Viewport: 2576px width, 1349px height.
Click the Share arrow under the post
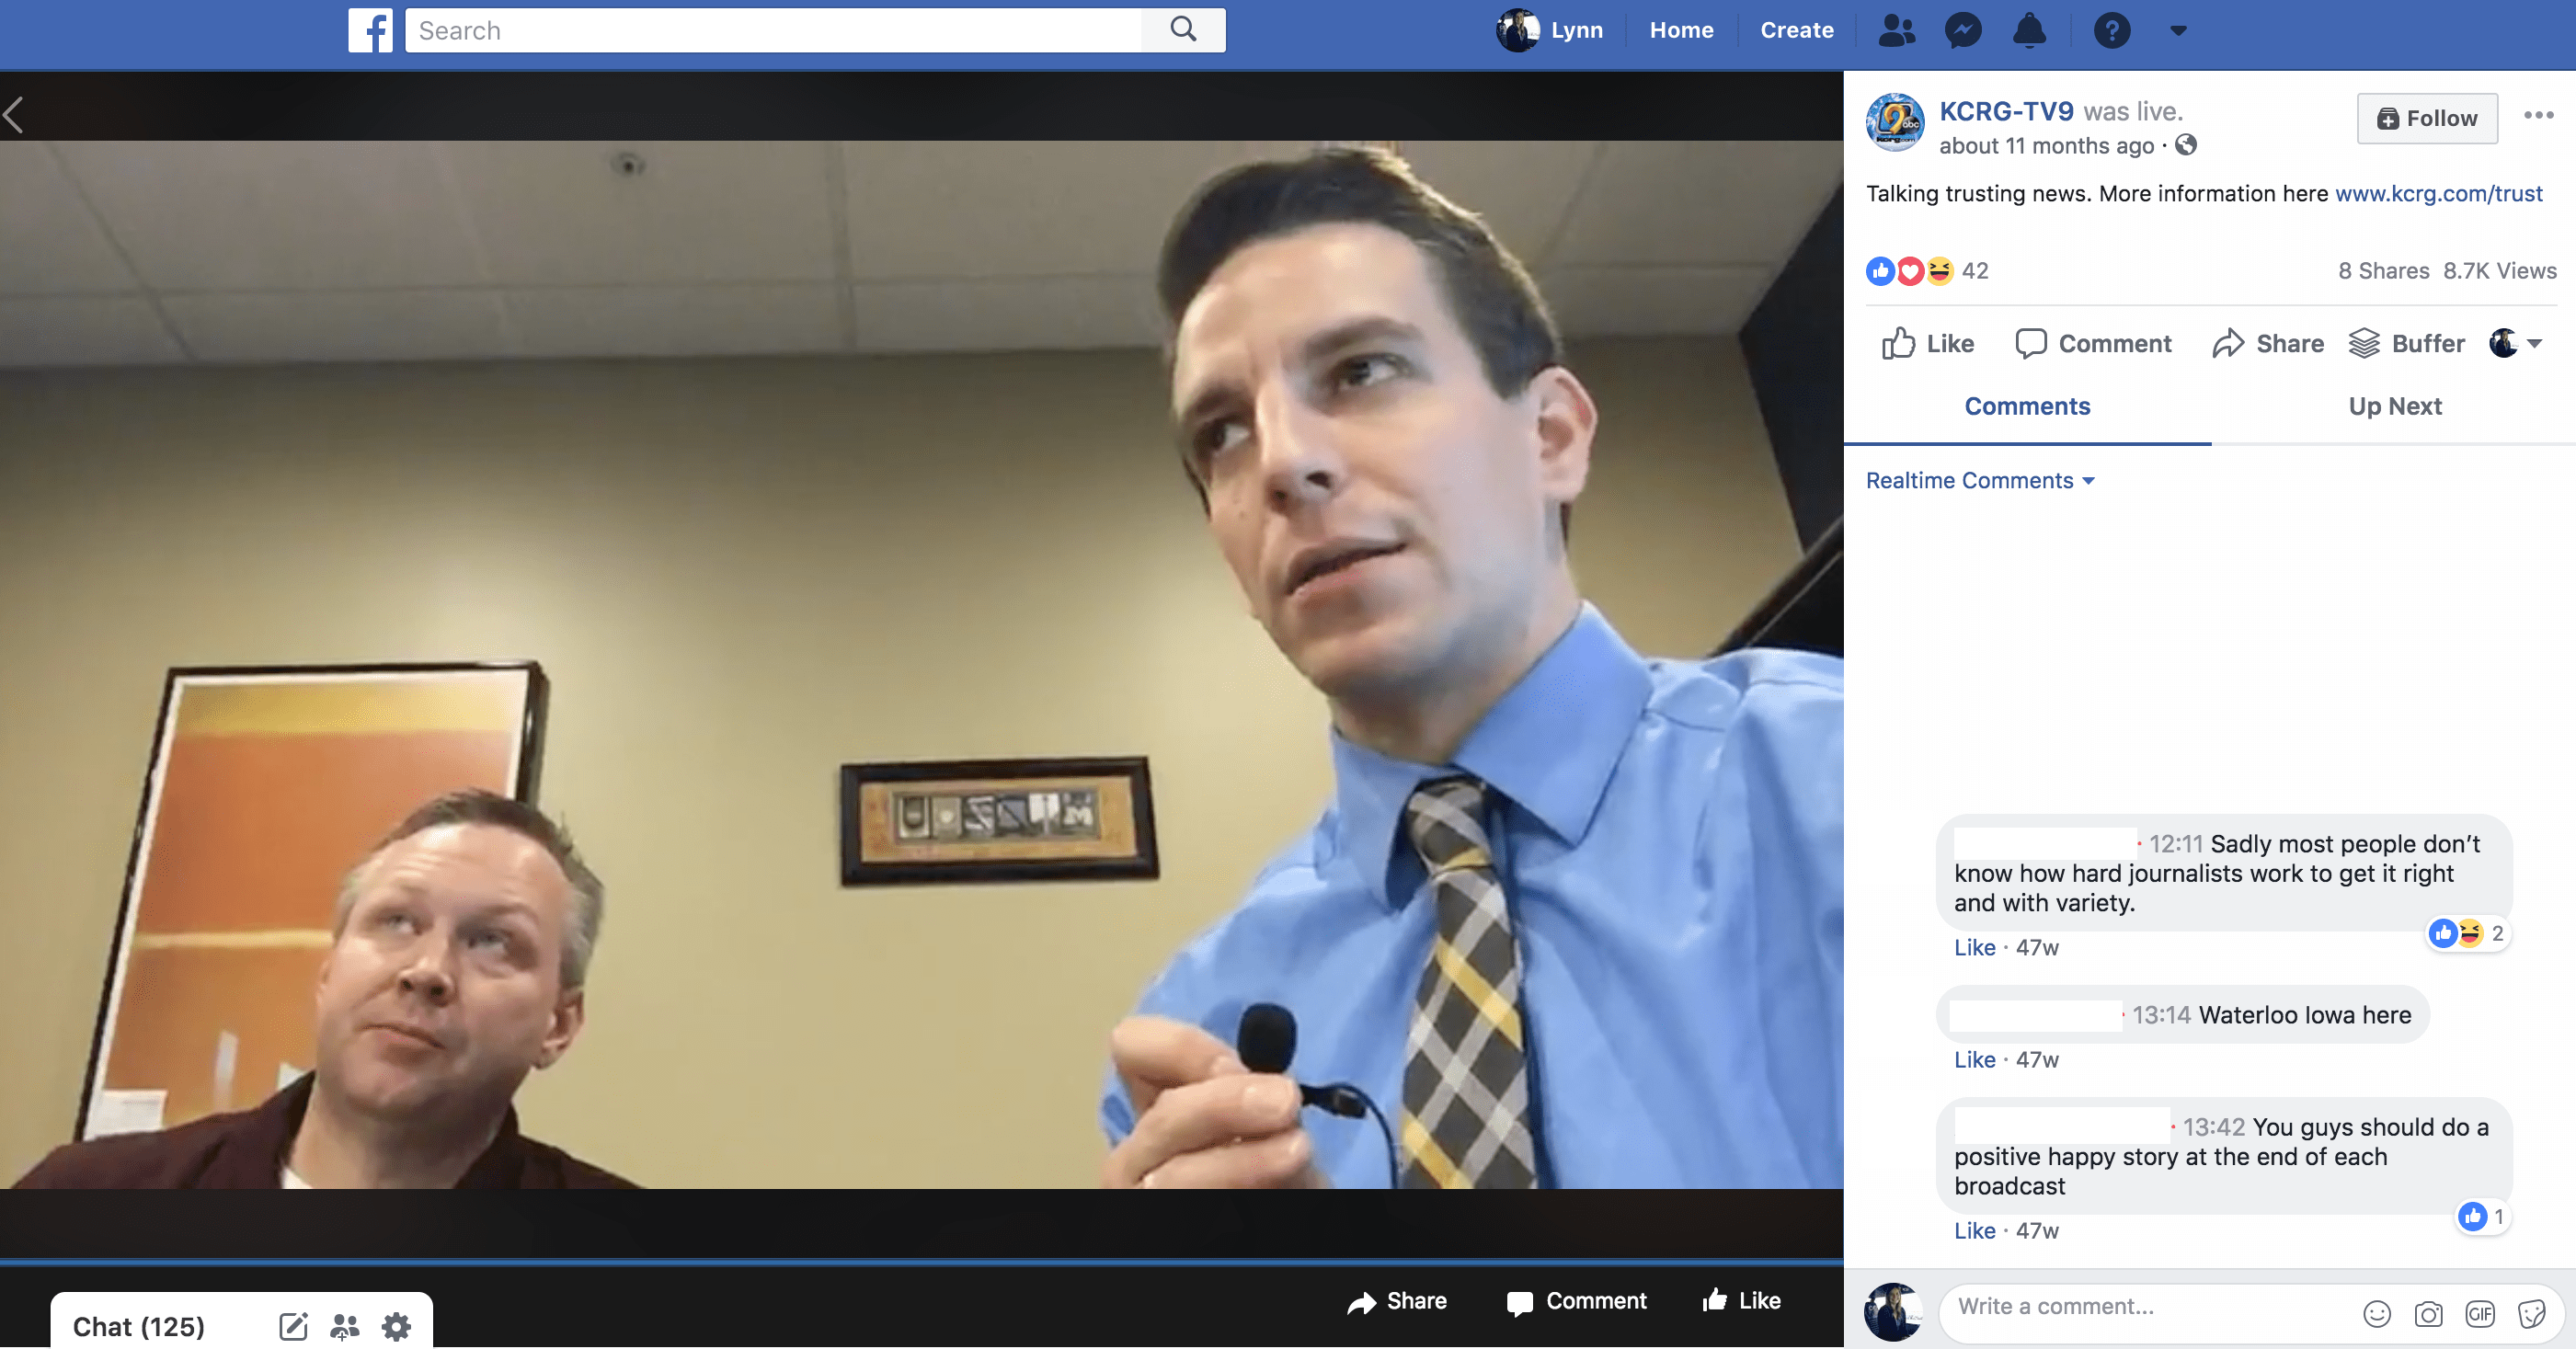[x=2268, y=343]
